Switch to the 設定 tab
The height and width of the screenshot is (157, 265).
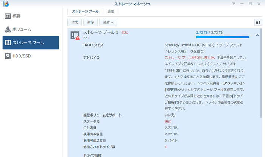pos(111,11)
